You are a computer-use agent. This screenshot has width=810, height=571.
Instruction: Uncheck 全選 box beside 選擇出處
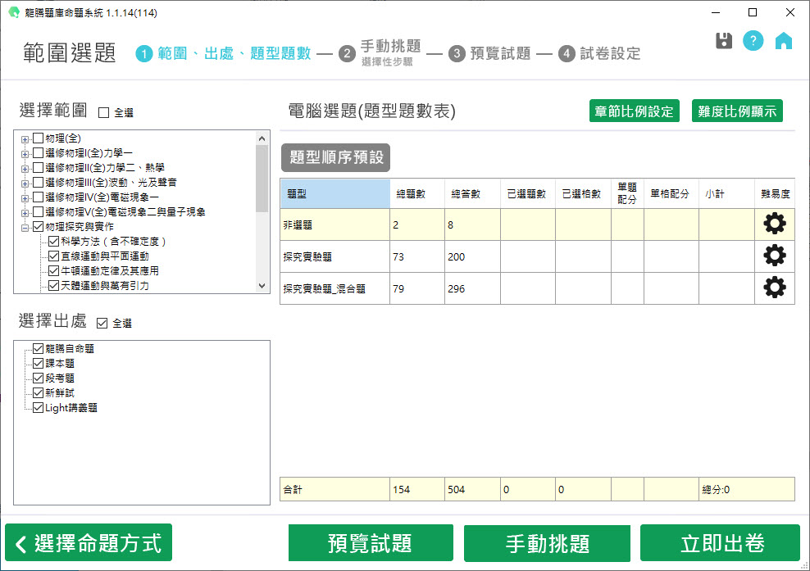pos(102,324)
